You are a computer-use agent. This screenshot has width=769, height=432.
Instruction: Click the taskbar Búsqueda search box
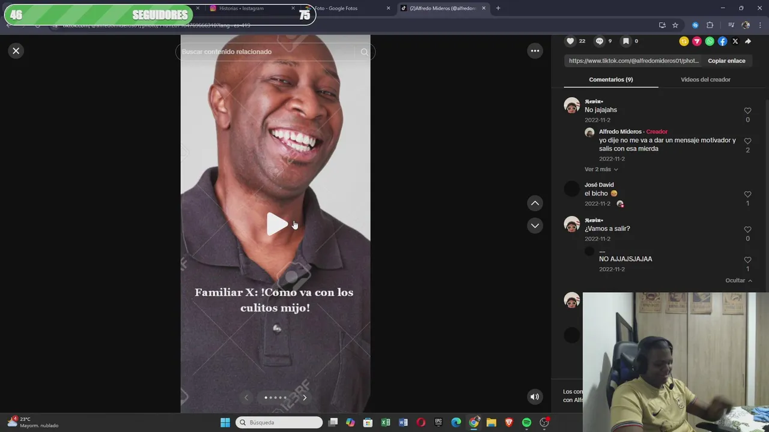(279, 422)
